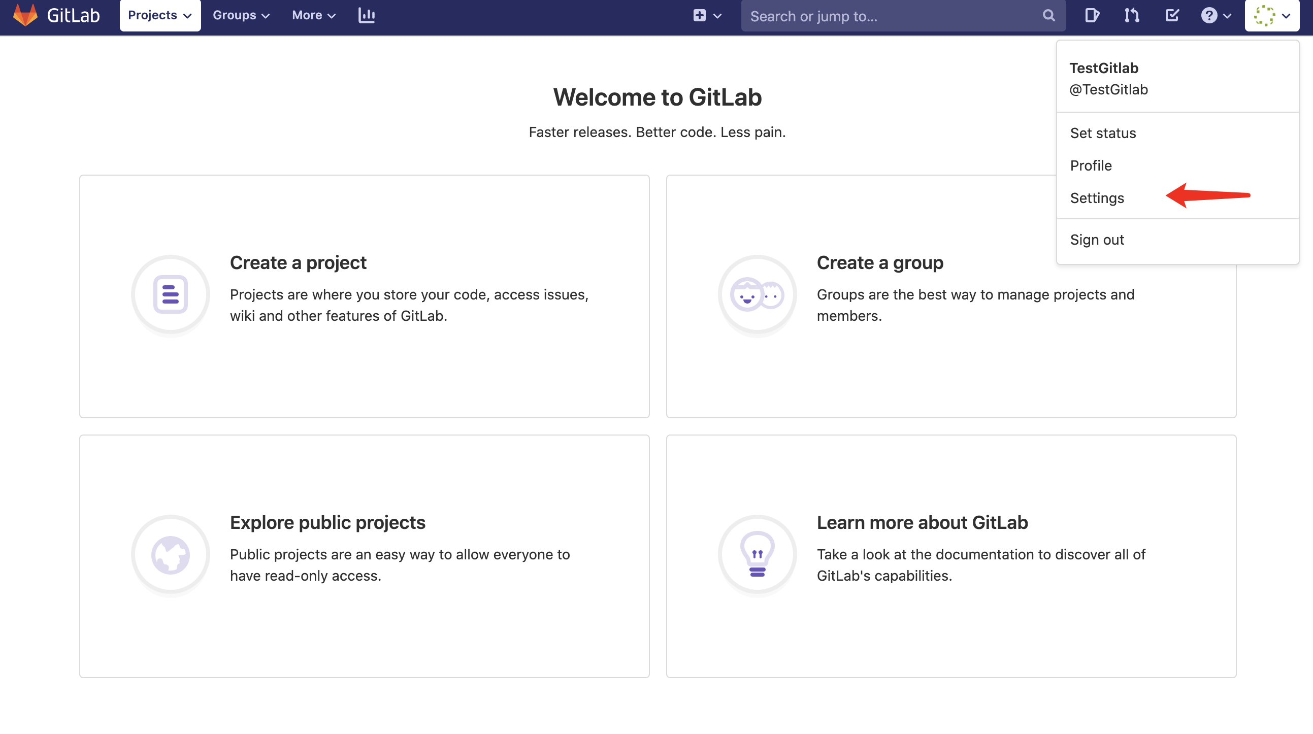Image resolution: width=1313 pixels, height=734 pixels.
Task: Open the More dropdown menu
Action: pos(313,15)
